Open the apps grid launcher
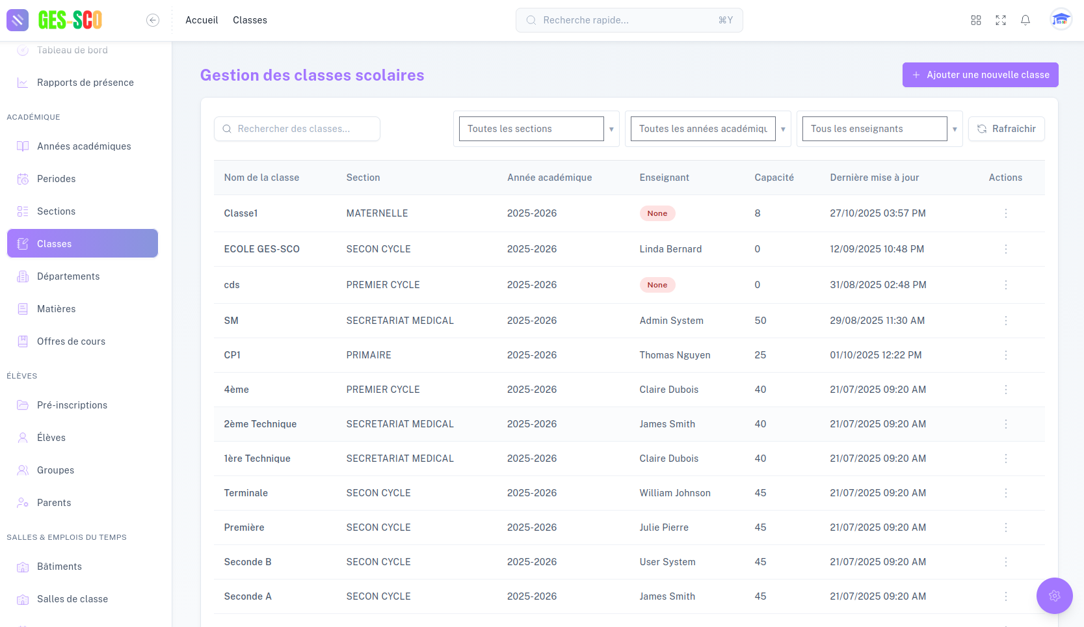Viewport: 1084px width, 627px height. coord(976,20)
